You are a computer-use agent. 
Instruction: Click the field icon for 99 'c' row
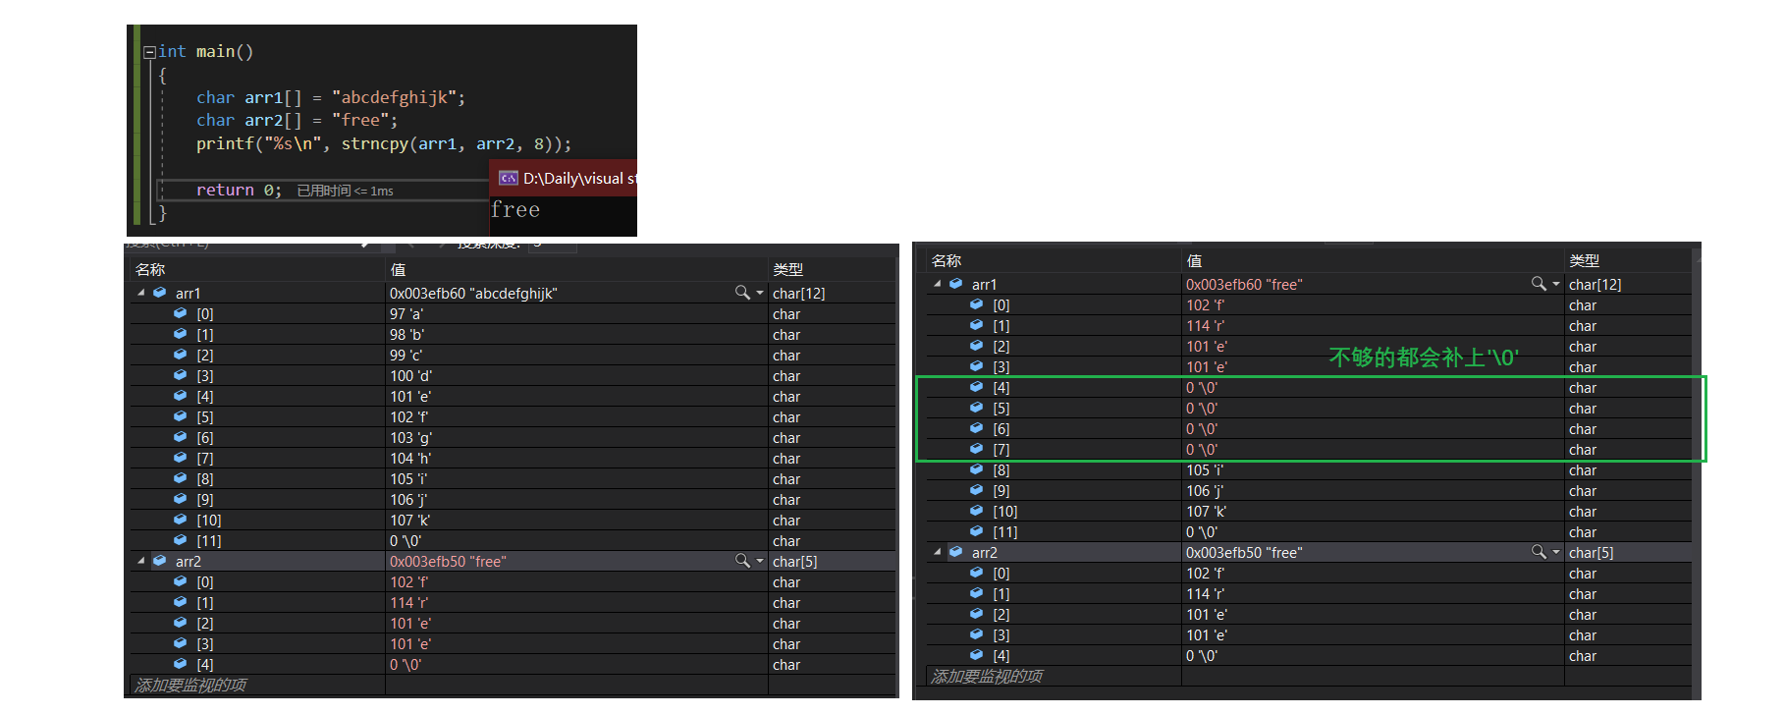tap(180, 355)
